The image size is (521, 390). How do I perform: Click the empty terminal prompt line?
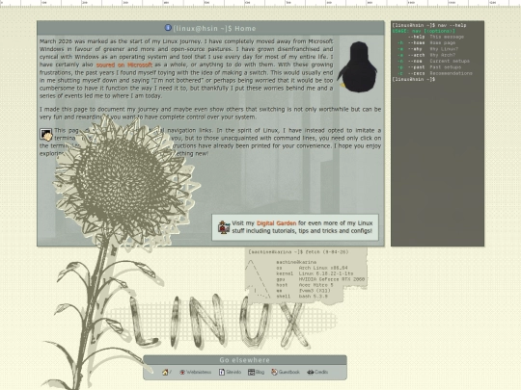[413, 79]
